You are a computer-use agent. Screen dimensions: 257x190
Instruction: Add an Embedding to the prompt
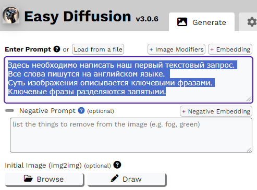pos(230,49)
